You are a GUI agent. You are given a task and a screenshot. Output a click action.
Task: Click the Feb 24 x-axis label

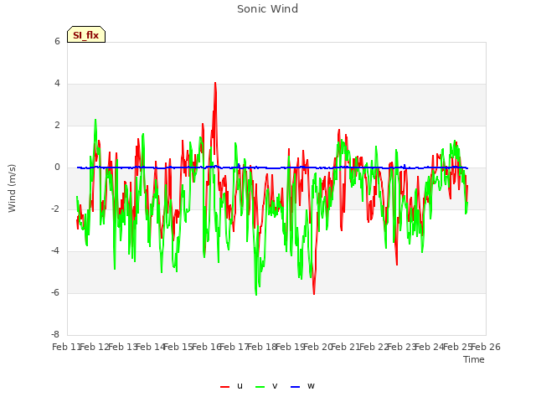(430, 347)
